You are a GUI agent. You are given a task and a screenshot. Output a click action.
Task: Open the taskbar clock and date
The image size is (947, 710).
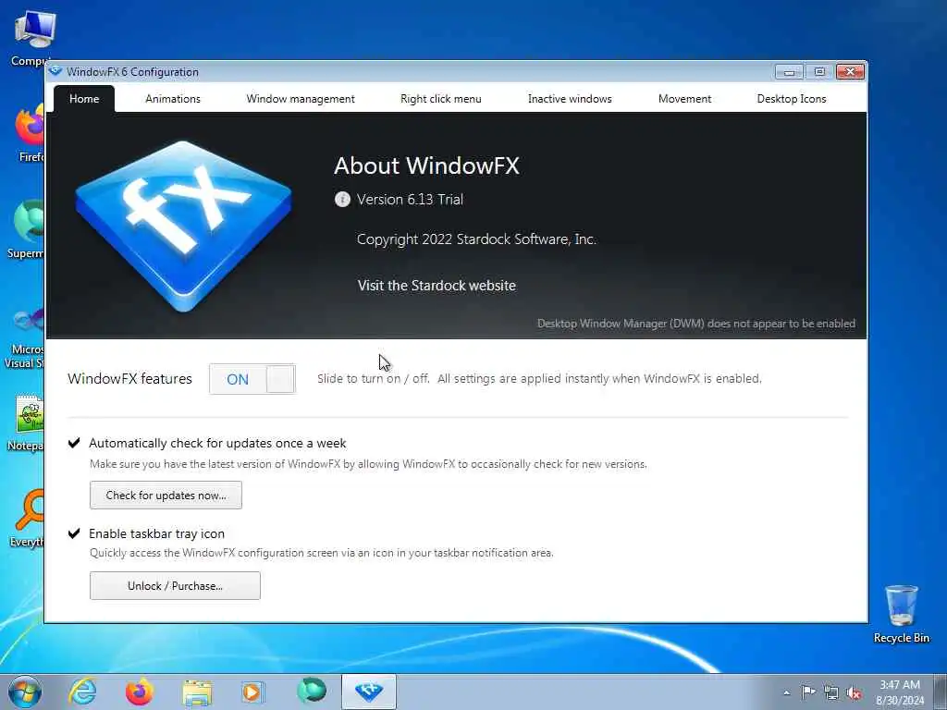[900, 692]
